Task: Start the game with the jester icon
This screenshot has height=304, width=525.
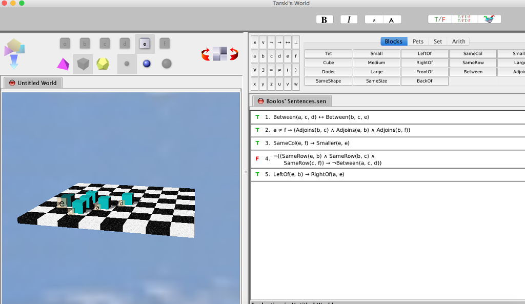Action: coord(489,19)
